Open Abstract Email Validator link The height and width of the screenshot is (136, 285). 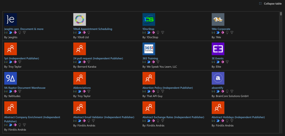104,117
